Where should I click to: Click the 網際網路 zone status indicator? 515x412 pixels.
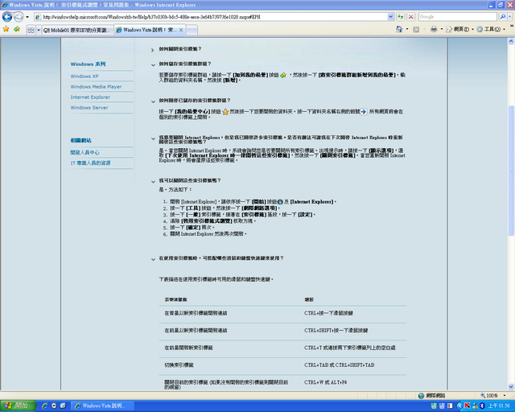pos(432,396)
